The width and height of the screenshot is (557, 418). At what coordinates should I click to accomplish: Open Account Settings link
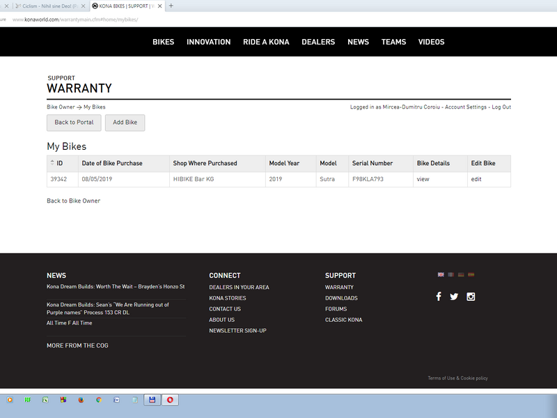466,107
